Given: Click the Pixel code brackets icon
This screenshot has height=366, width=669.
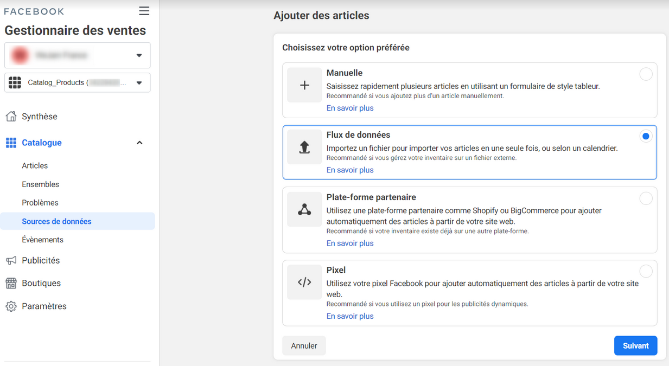Looking at the screenshot, I should coord(304,282).
